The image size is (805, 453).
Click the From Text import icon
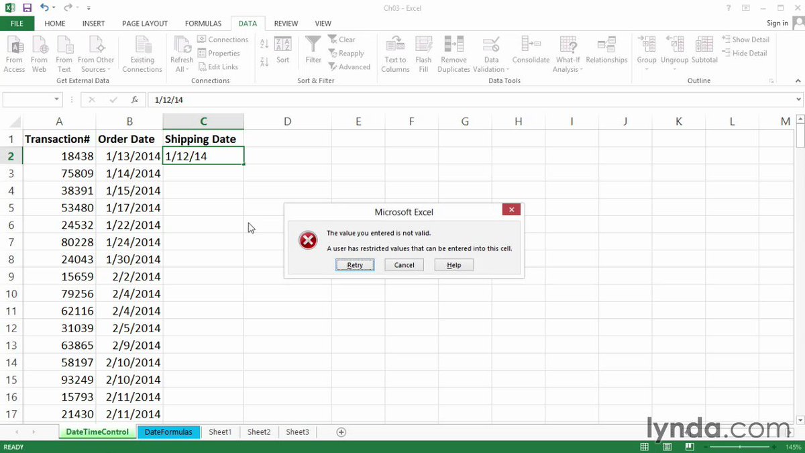pos(64,54)
